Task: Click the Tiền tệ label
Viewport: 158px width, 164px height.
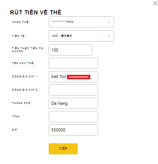Action: pos(19,36)
